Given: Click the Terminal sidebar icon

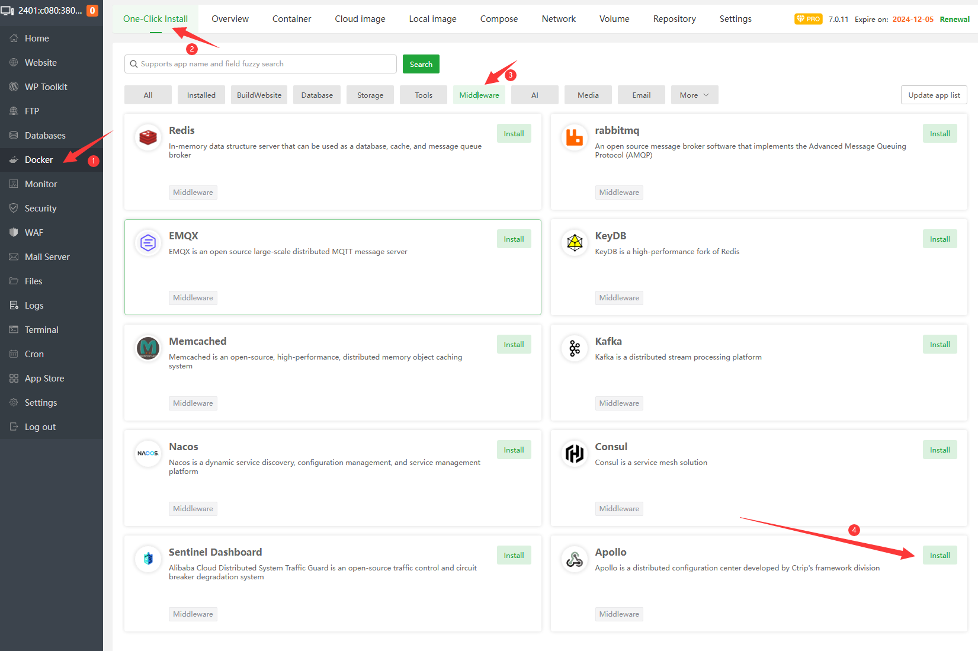Looking at the screenshot, I should coord(14,330).
